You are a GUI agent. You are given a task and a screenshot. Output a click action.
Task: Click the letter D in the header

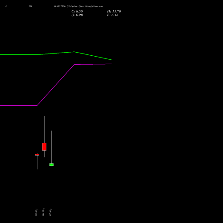pos(6,6)
